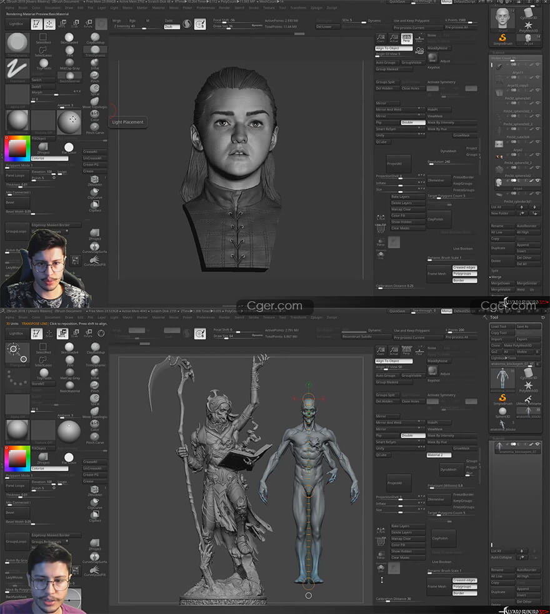Select the Sphere3D tool in the bottom window

(x=502, y=412)
